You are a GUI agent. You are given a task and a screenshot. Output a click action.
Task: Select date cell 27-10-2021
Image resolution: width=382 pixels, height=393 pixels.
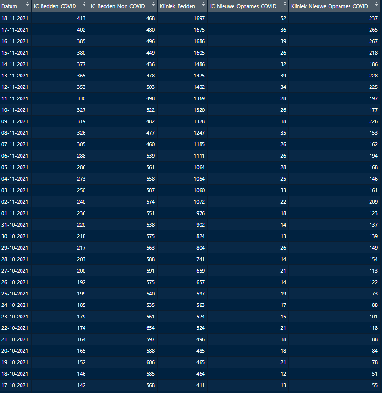15,271
